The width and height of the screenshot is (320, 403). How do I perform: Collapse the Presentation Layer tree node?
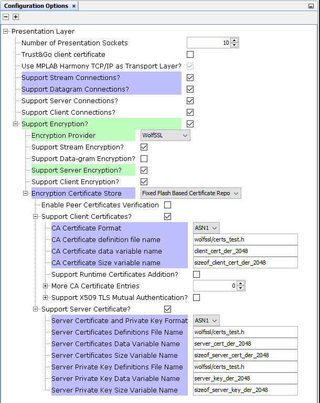[5, 32]
